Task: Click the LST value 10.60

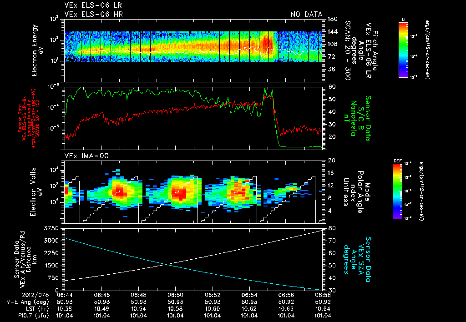Action: pos(212,309)
